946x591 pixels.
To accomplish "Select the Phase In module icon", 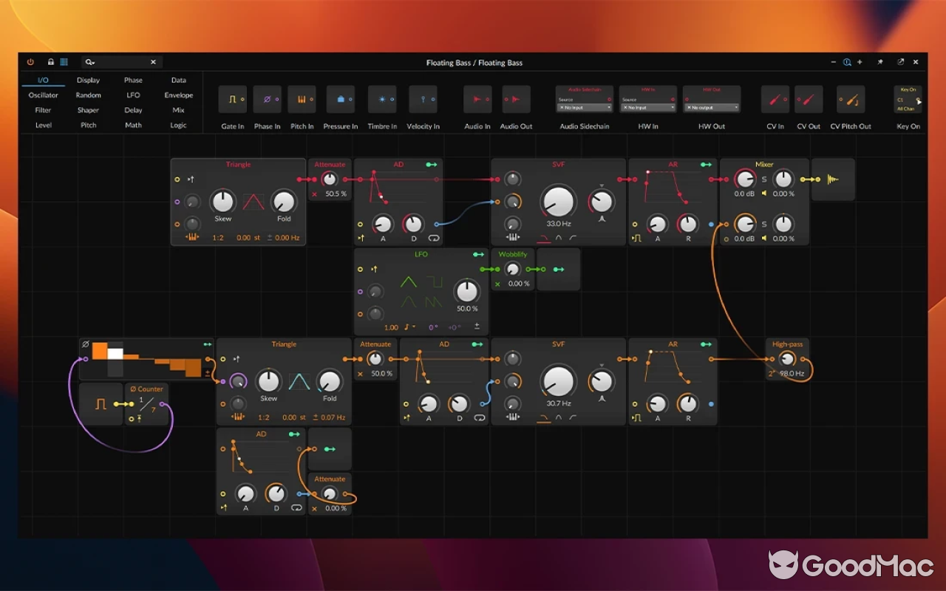I will 268,98.
